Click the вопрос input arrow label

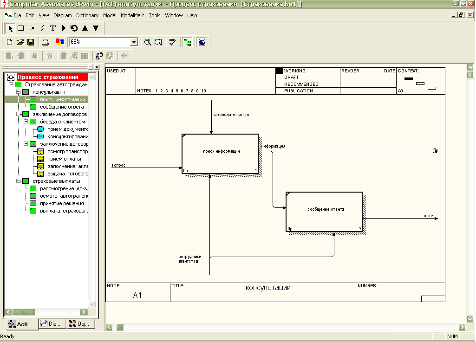tap(118, 165)
